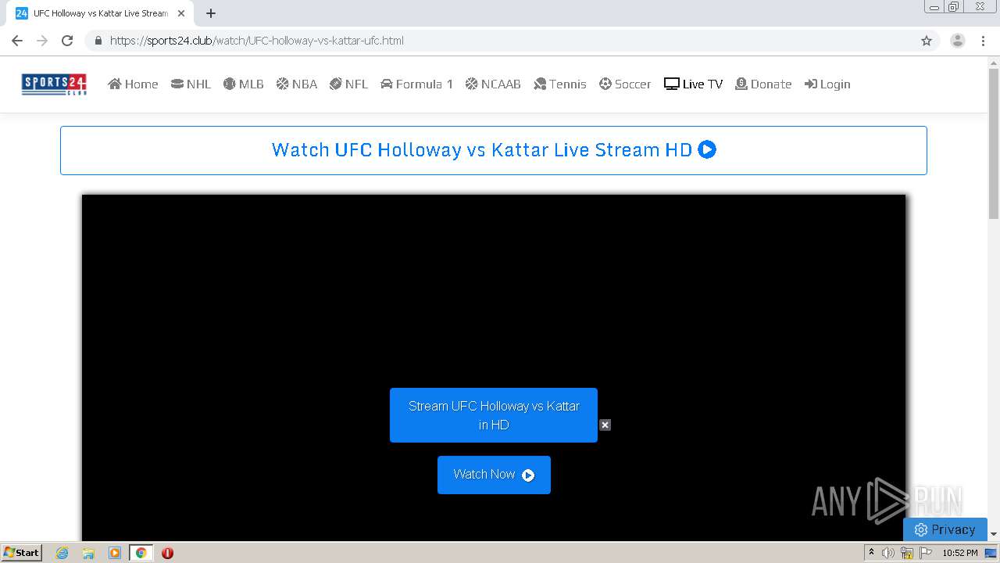Screen dimensions: 1000x563
Task: Select the UFC Holloway vs Kattar tab
Action: coord(101,13)
